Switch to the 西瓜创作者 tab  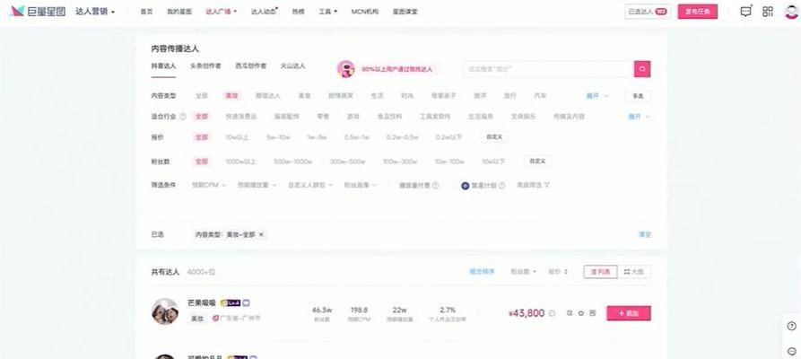[x=251, y=66]
